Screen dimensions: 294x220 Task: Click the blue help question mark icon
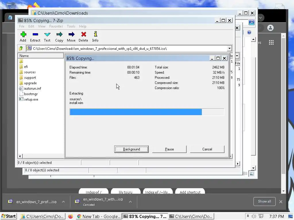point(249,33)
